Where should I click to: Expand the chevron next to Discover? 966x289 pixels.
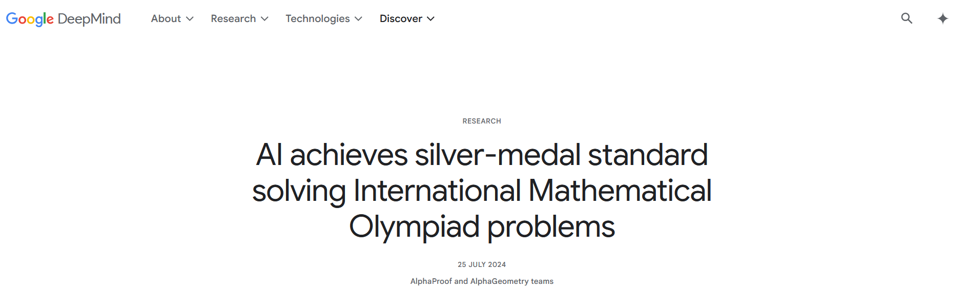pyautogui.click(x=430, y=19)
